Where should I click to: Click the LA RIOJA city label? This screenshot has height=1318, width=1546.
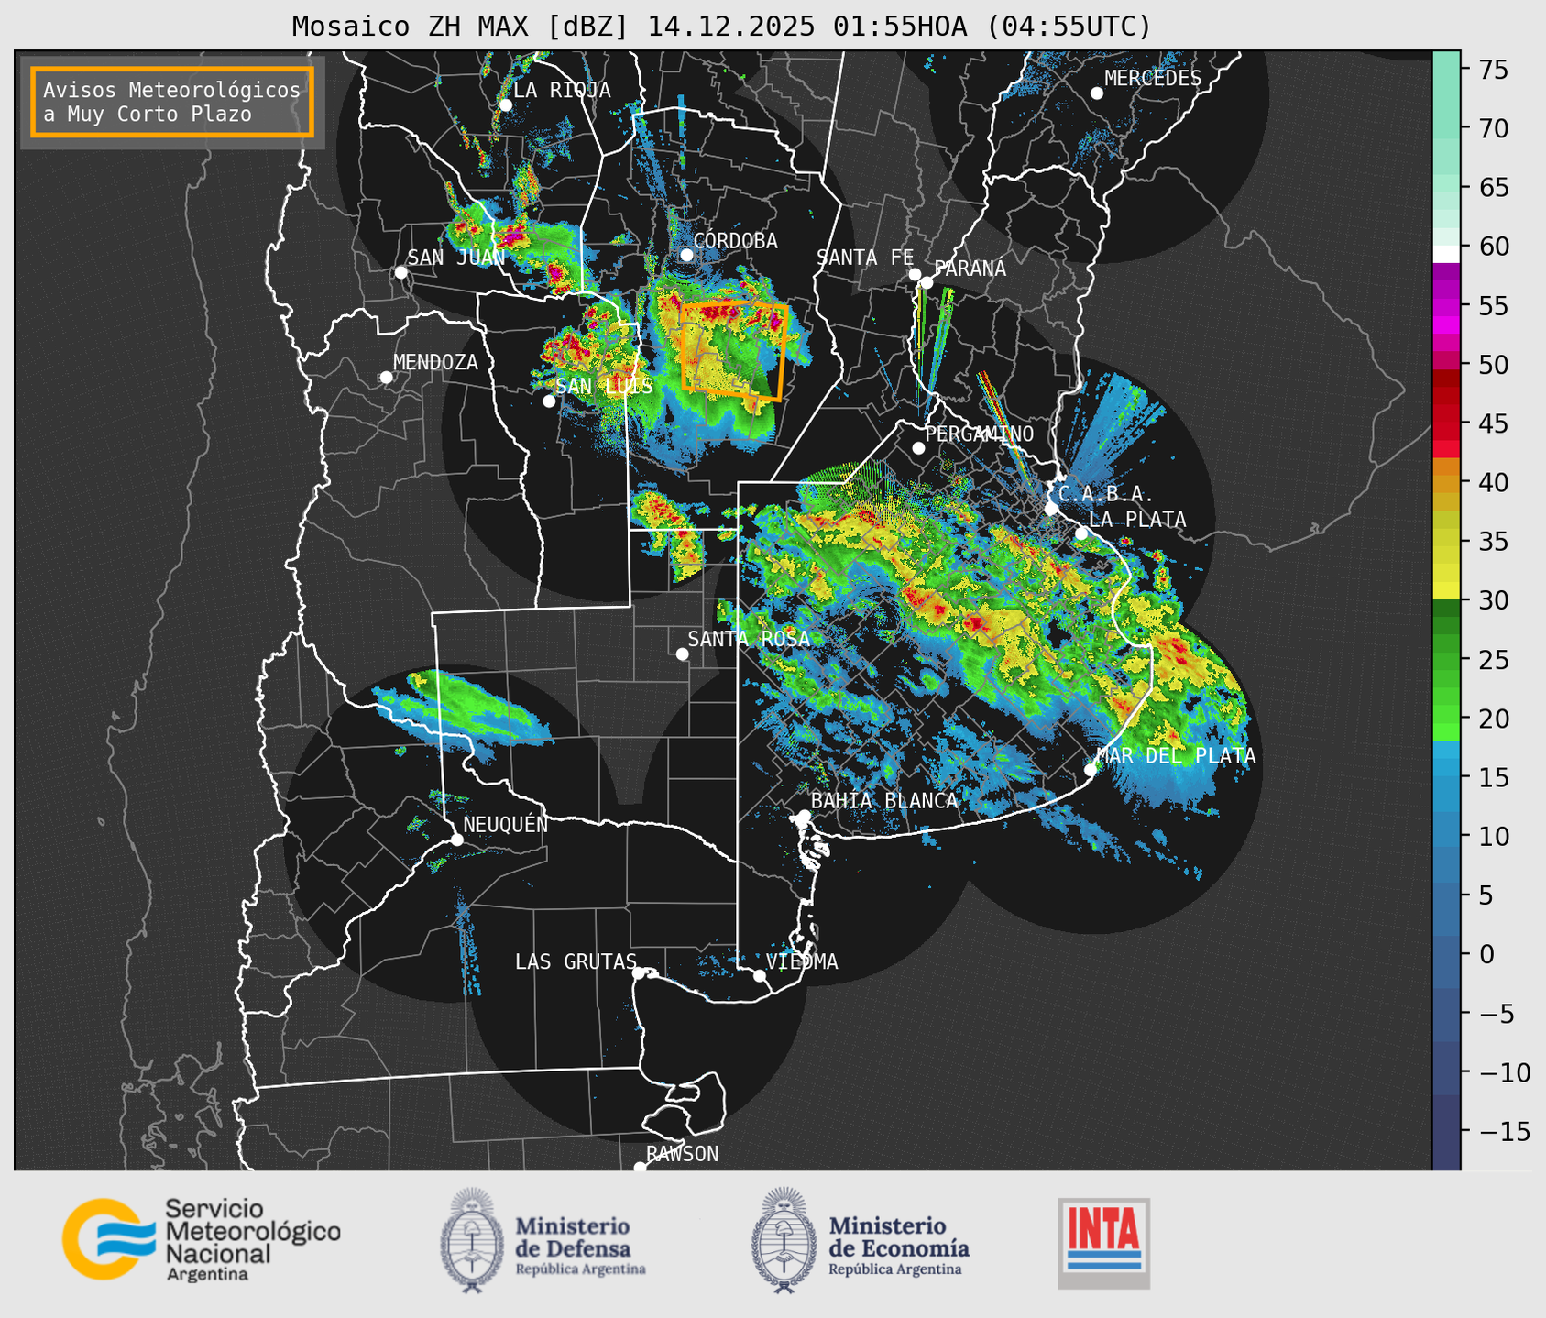pos(562,90)
